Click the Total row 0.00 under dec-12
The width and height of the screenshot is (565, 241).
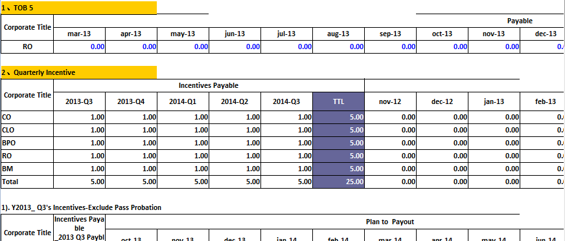coord(443,182)
